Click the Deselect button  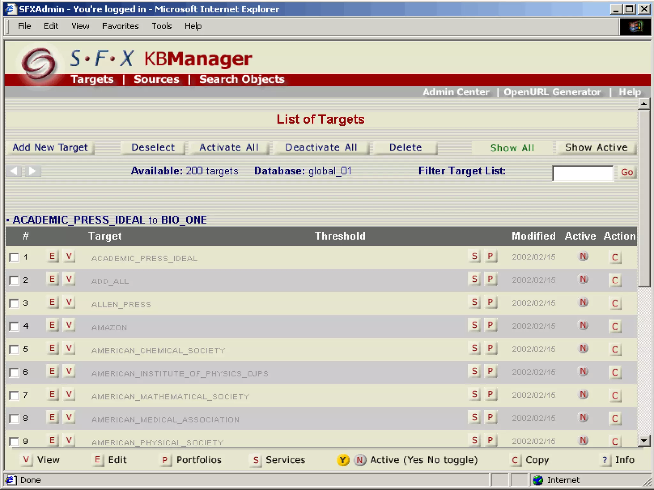coord(153,148)
